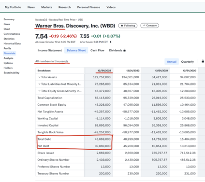Switch to the Cash Flow tab

click(x=97, y=50)
